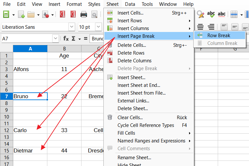249x166 pixels.
Task: Click the column B header
Action: (64, 49)
